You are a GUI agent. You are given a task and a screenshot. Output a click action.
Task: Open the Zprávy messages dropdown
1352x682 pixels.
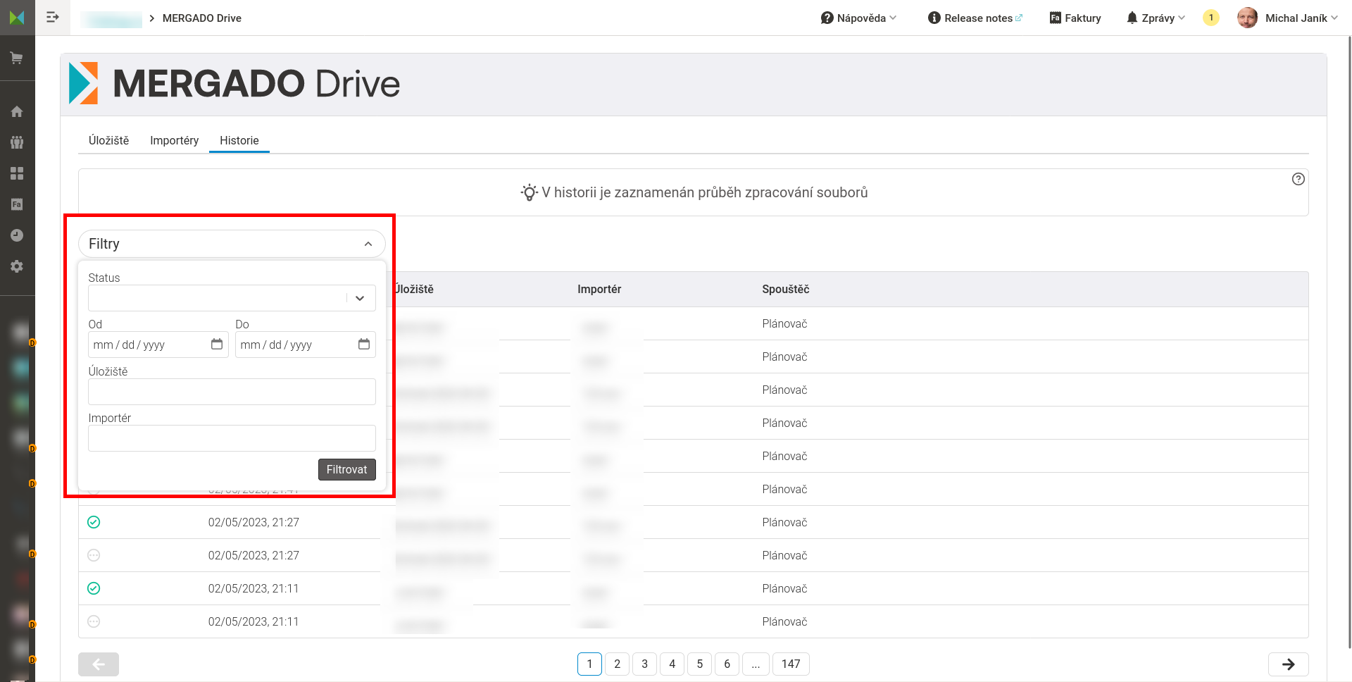coord(1156,18)
